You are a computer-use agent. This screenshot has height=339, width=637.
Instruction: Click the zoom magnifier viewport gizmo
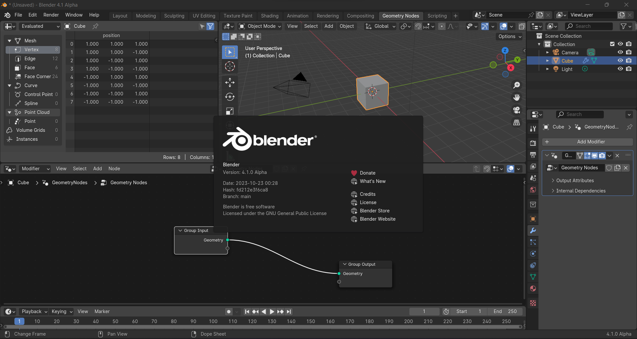point(517,85)
